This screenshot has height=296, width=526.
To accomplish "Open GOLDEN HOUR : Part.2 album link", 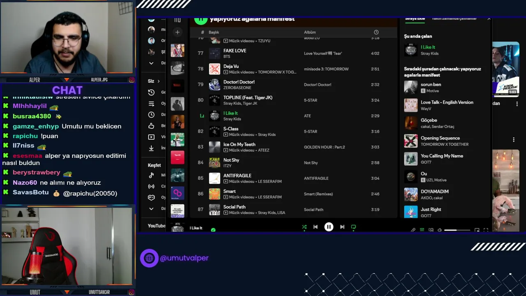I will [x=324, y=147].
